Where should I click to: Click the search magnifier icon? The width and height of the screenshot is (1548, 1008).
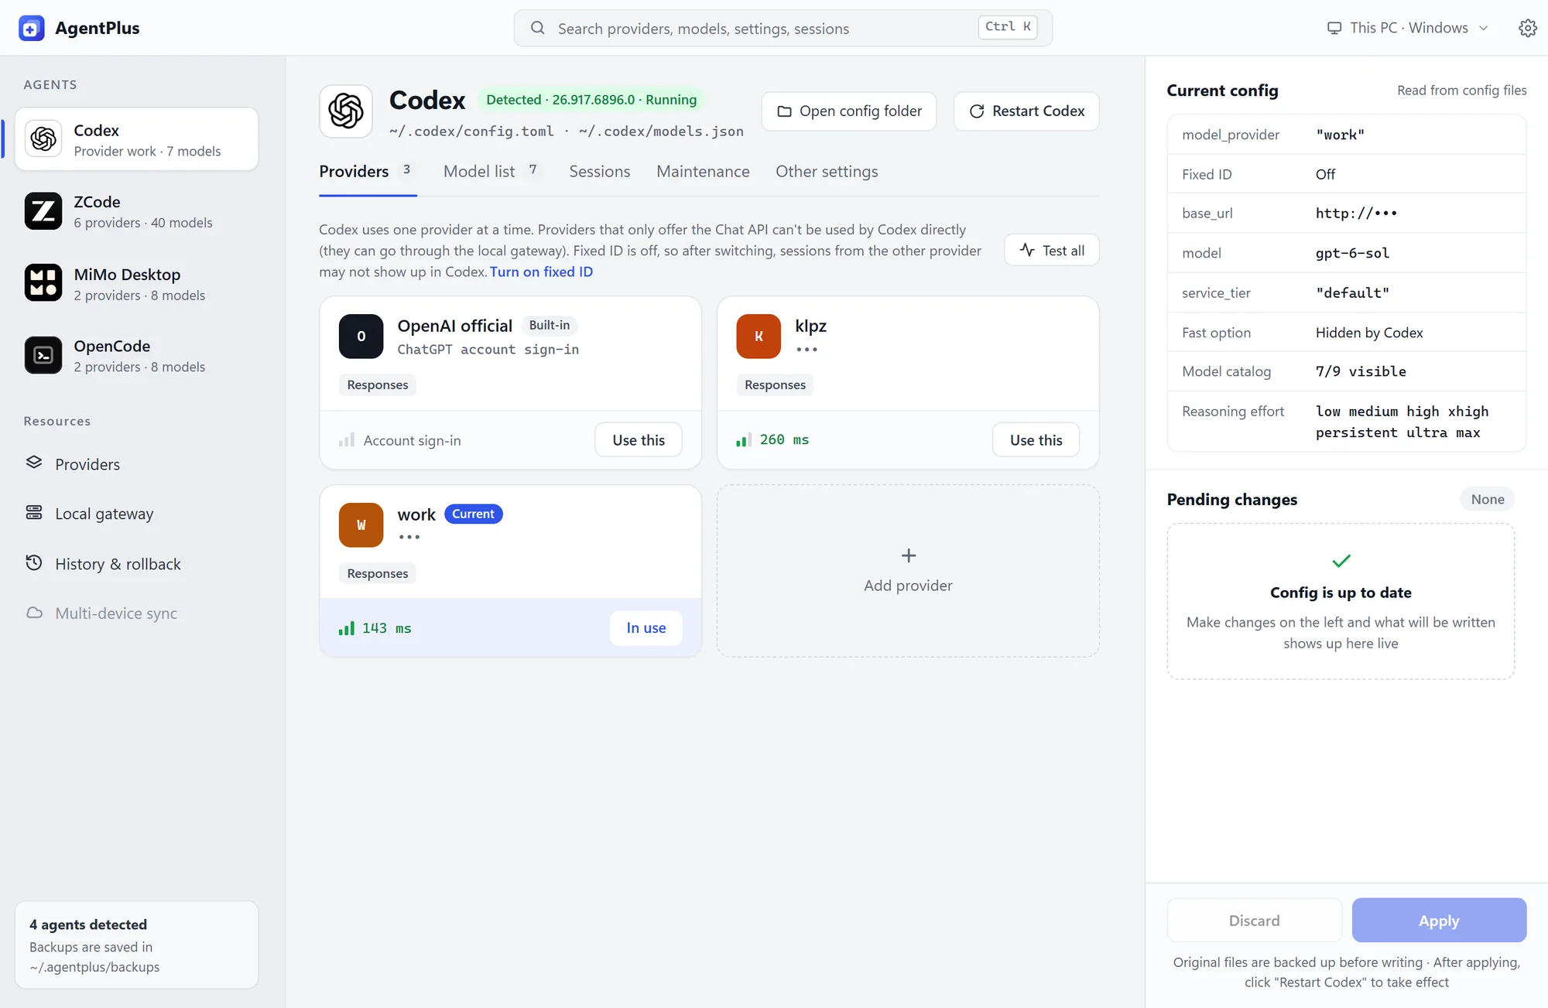point(537,29)
